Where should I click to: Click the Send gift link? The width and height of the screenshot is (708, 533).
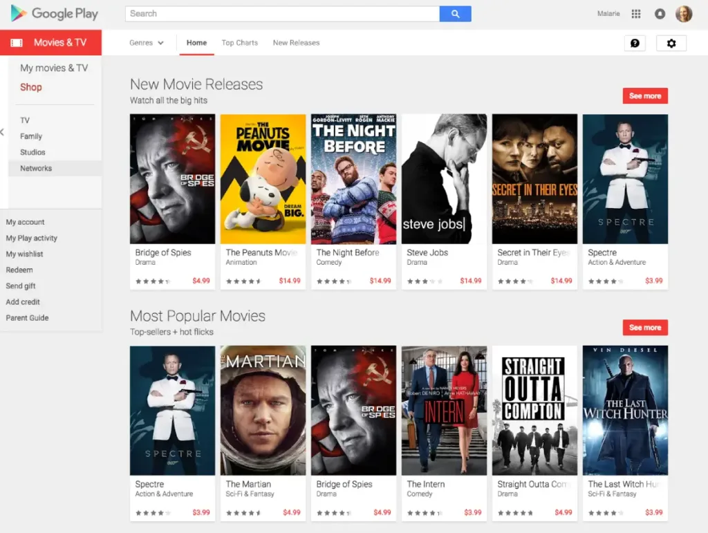click(x=20, y=286)
